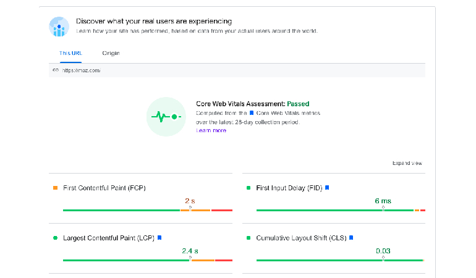476x278 pixels.
Task: Click the blue badge before 'Core Web Vitals metrics'
Action: pos(252,114)
